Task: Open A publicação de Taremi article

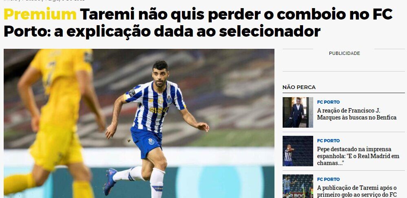Action: click(357, 191)
